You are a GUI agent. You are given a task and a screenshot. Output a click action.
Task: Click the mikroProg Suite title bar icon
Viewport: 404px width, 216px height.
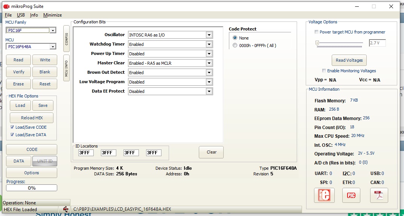click(6, 6)
